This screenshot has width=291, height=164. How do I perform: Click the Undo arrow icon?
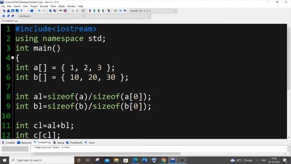click(x=39, y=11)
